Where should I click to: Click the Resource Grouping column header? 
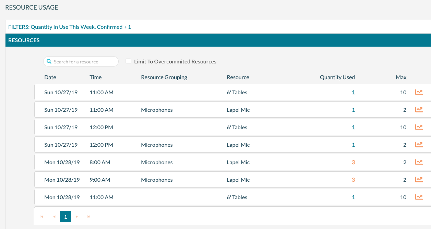164,77
